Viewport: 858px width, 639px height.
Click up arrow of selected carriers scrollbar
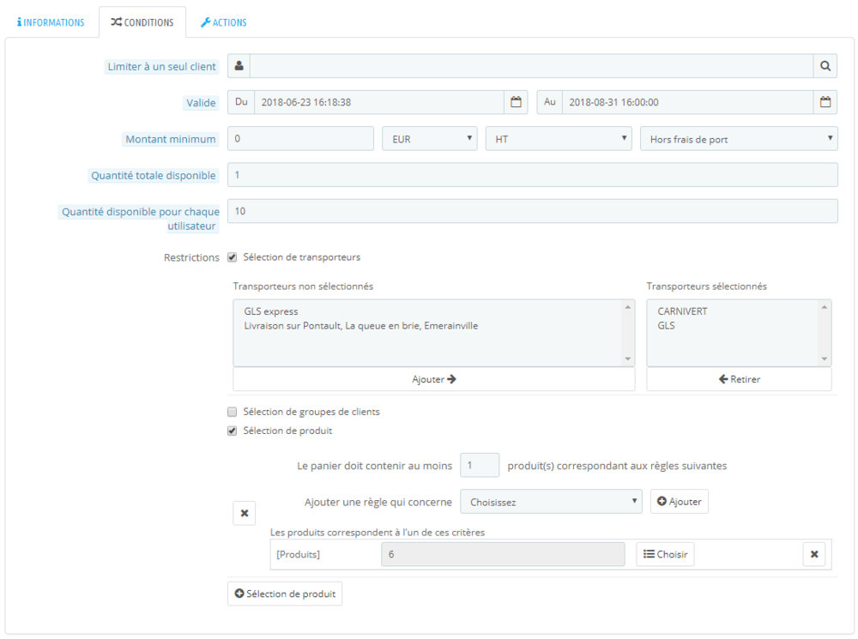point(824,307)
